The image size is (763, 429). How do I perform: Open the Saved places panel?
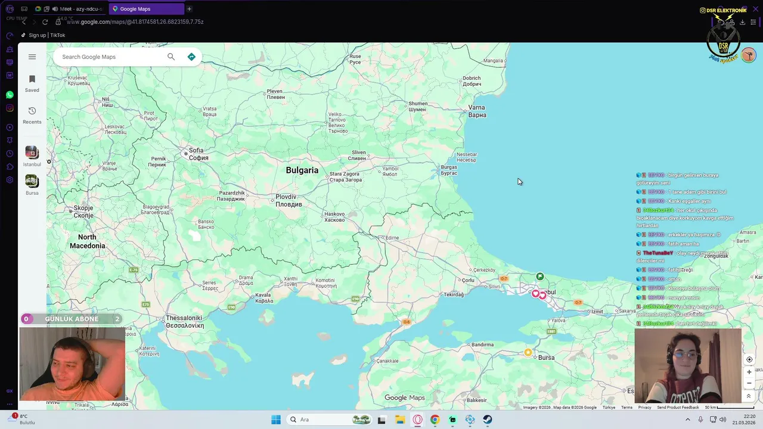(x=32, y=83)
